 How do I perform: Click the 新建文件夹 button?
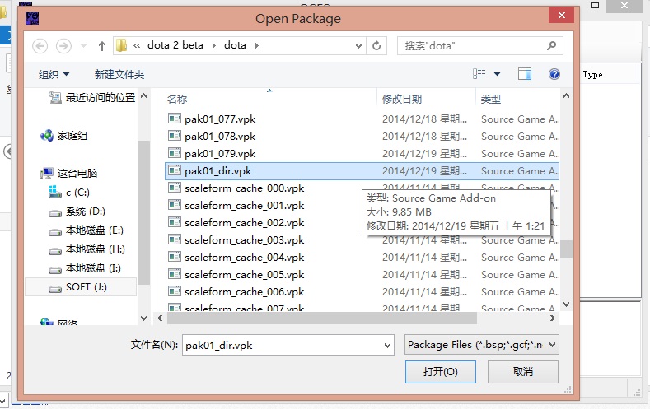(119, 74)
